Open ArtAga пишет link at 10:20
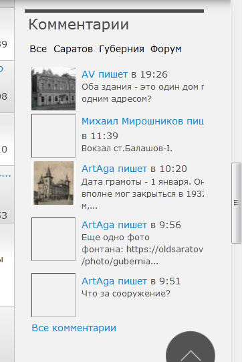Viewport: 242px width, 362px height. tap(114, 169)
